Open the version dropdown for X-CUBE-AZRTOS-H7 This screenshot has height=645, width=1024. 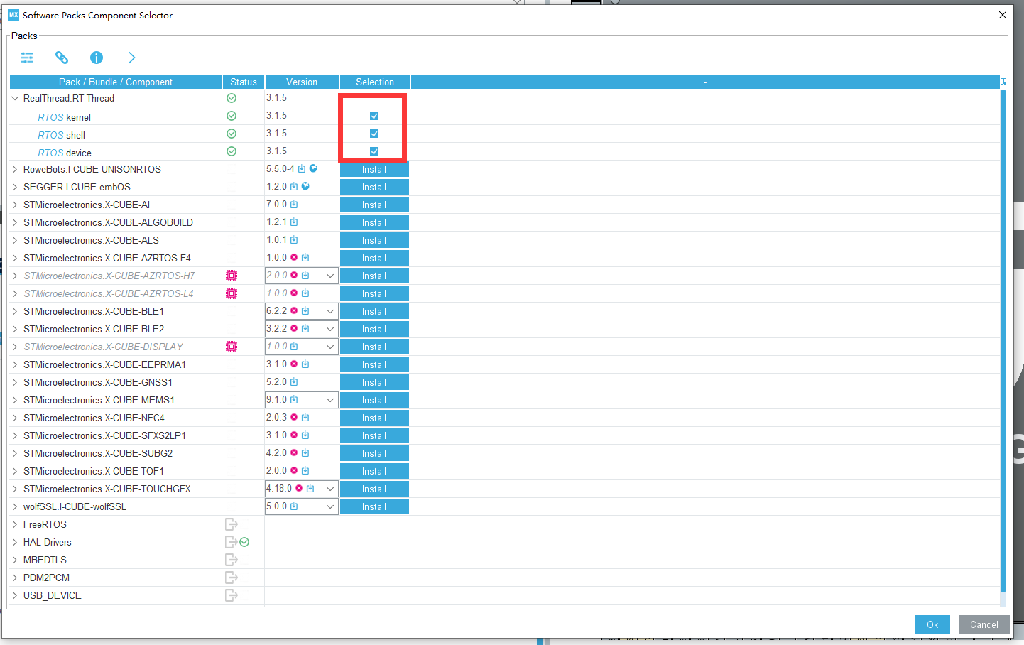tap(330, 276)
